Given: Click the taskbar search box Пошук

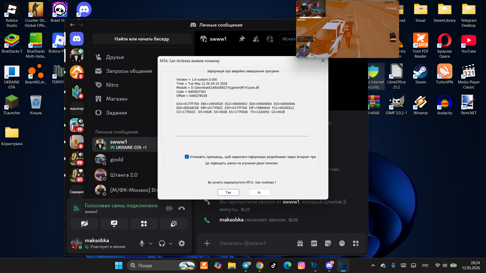Looking at the screenshot, I should click(x=161, y=265).
